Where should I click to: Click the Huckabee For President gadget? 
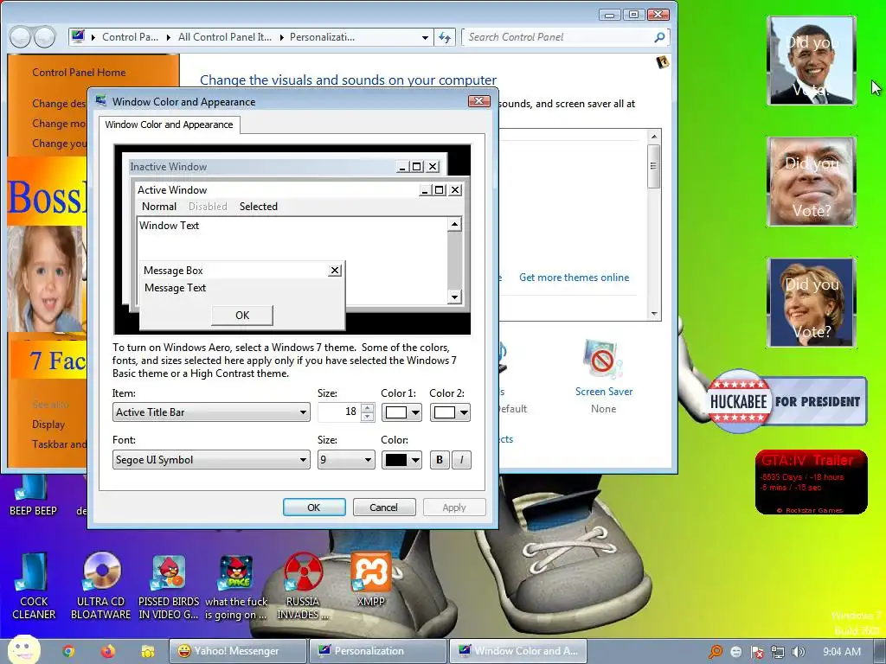coord(786,401)
